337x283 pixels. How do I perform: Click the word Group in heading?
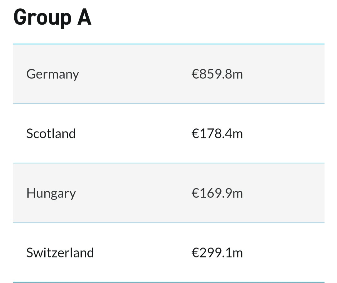coord(42,18)
